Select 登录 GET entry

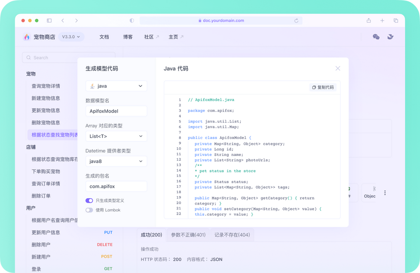tap(72, 269)
